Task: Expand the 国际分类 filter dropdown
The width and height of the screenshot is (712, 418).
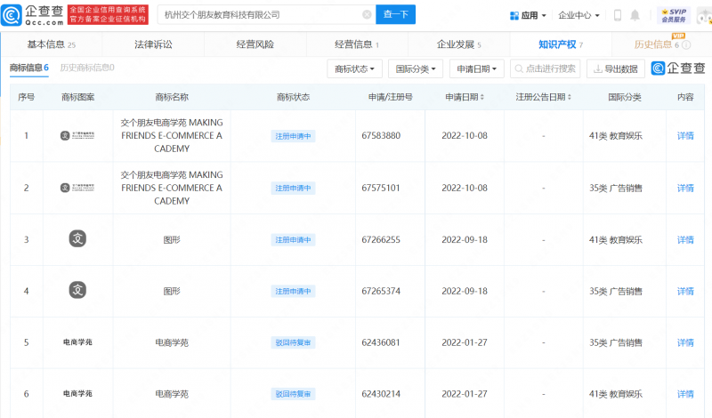Action: [x=417, y=68]
